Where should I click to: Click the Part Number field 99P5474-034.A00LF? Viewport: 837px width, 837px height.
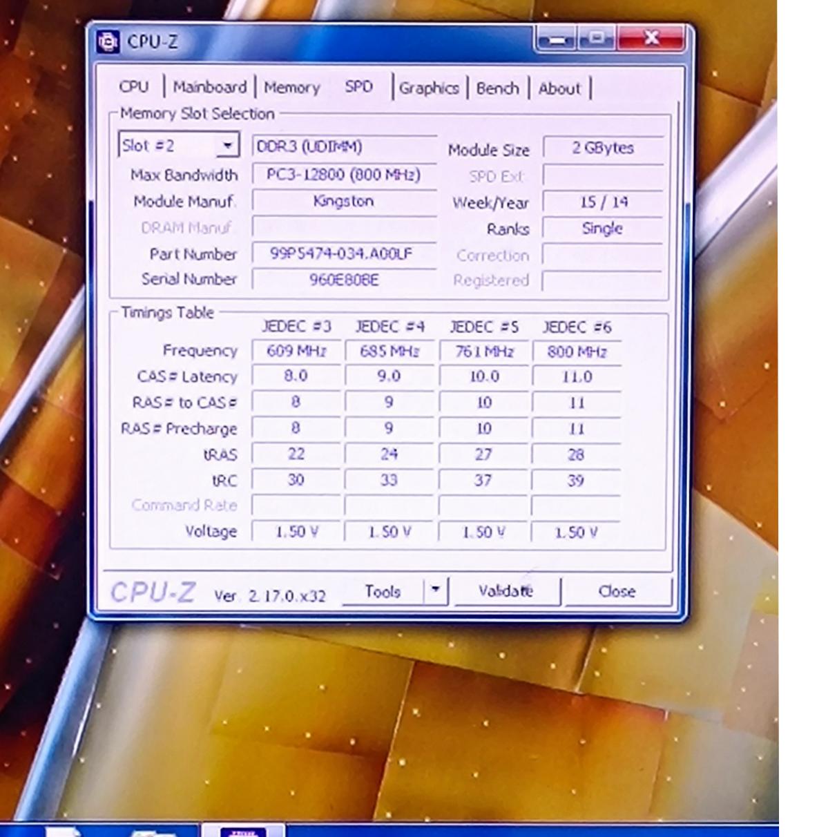343,253
